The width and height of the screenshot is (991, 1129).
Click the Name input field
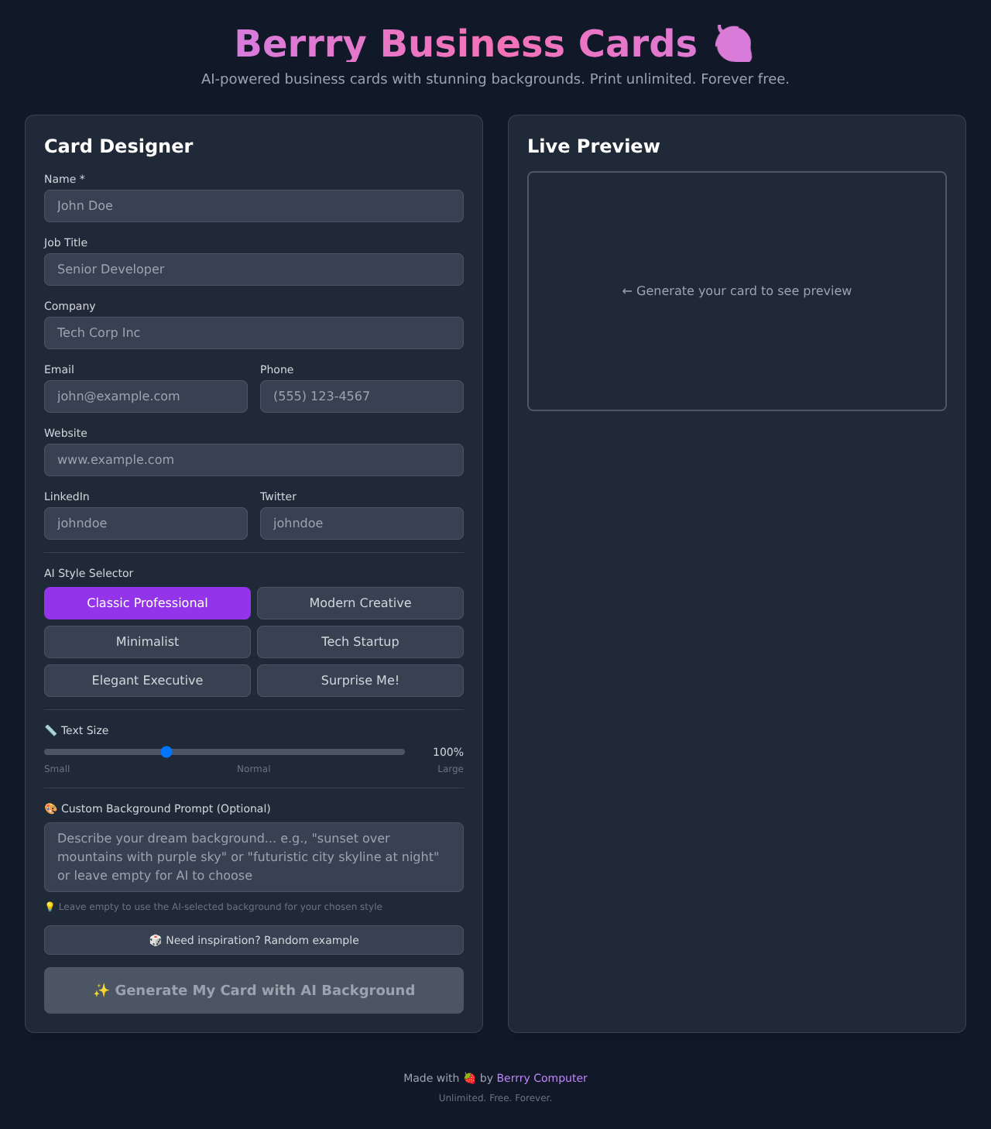coord(253,206)
